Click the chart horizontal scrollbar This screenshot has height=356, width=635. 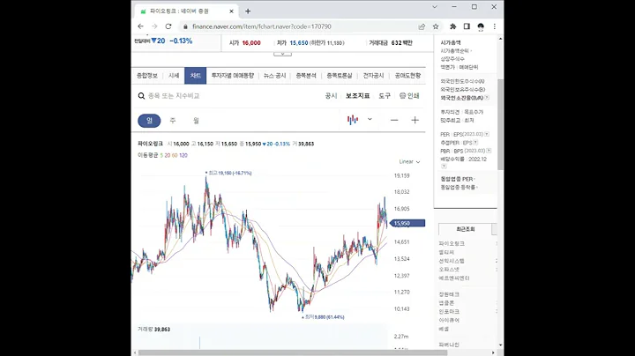point(293,352)
